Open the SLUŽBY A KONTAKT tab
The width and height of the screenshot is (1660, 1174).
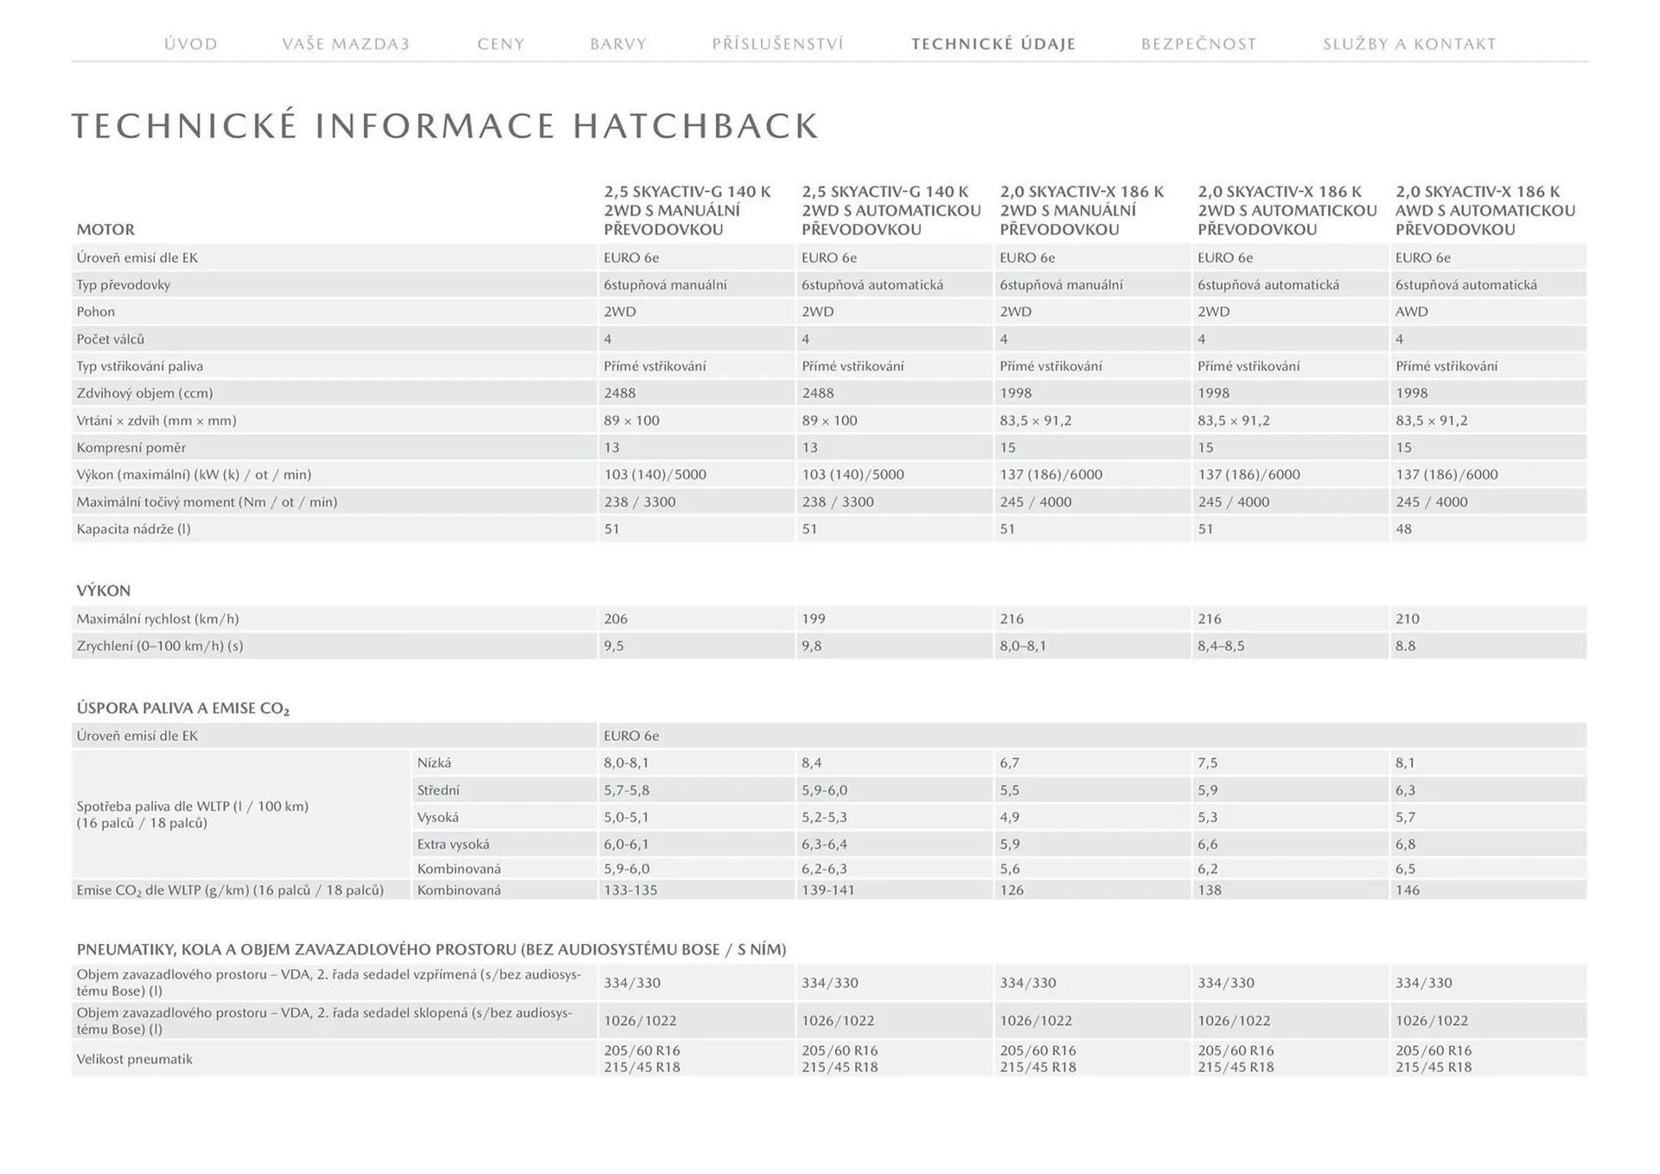[1409, 44]
